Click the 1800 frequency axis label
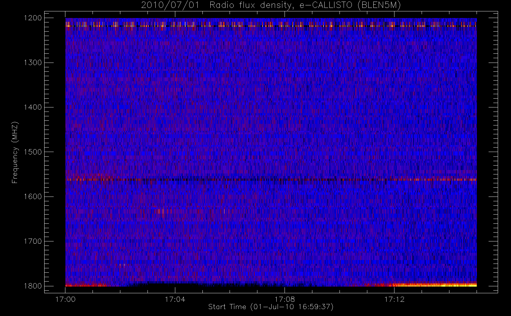 tap(33, 286)
